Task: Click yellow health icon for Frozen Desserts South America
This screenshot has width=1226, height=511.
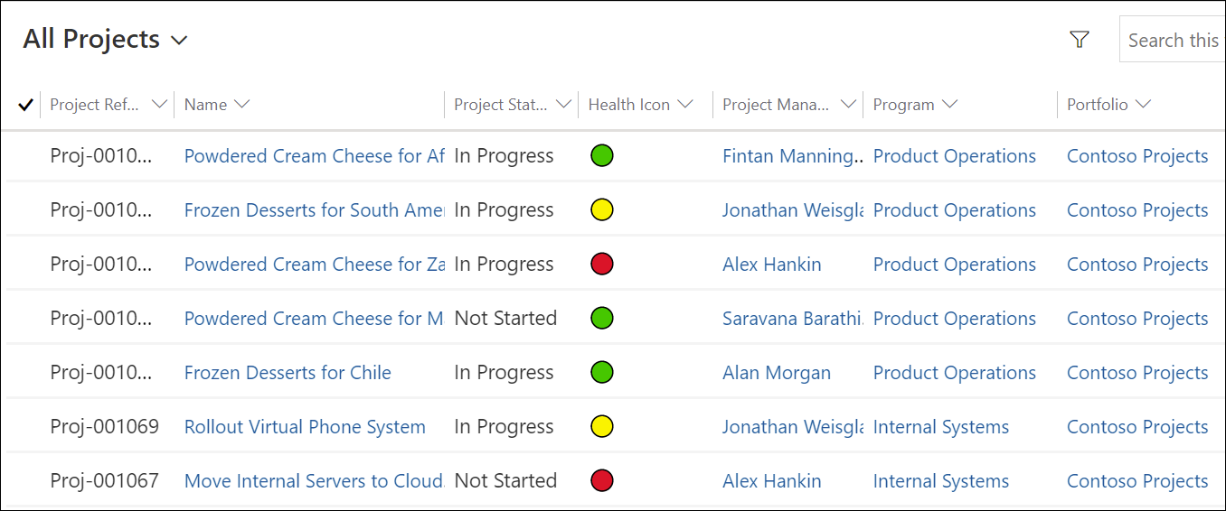Action: (x=601, y=209)
